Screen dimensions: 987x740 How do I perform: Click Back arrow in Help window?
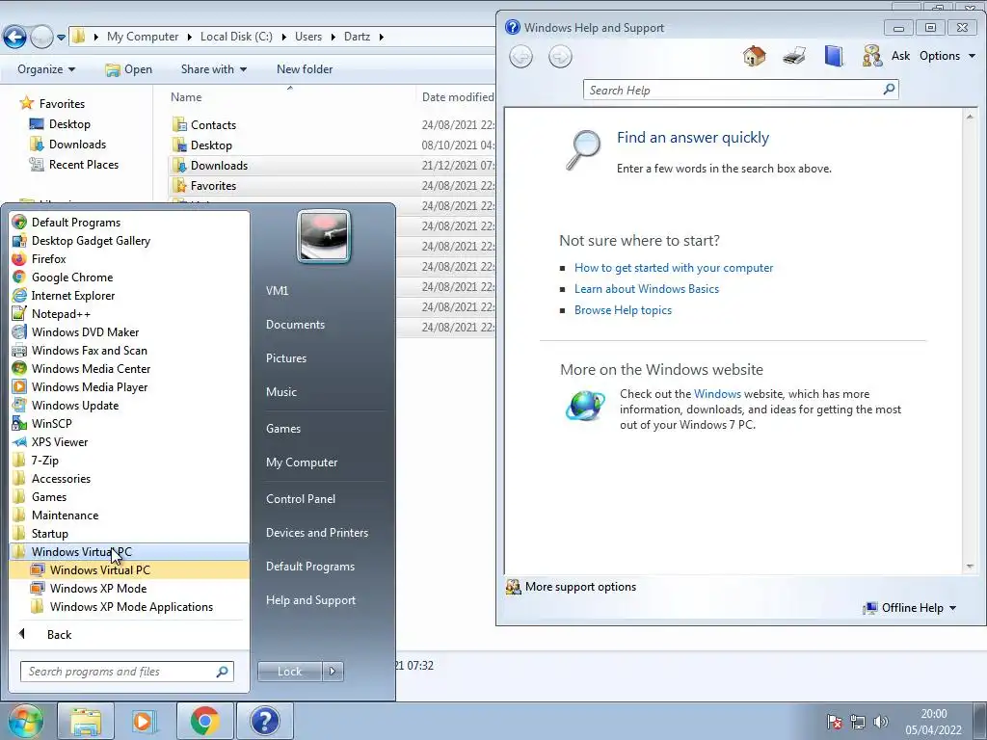[520, 57]
